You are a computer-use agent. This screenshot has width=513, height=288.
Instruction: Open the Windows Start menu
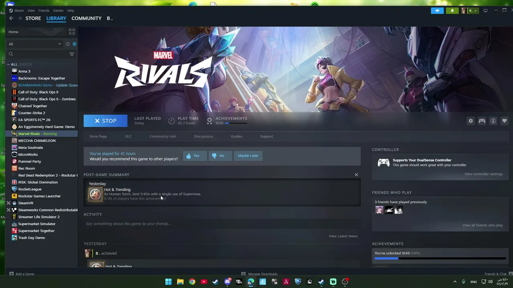(x=168, y=282)
